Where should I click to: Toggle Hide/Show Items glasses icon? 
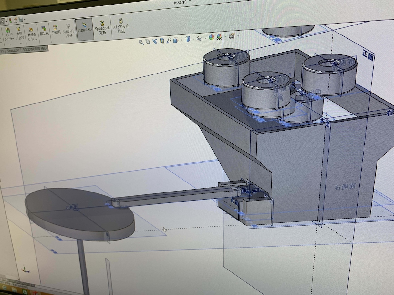(199, 38)
